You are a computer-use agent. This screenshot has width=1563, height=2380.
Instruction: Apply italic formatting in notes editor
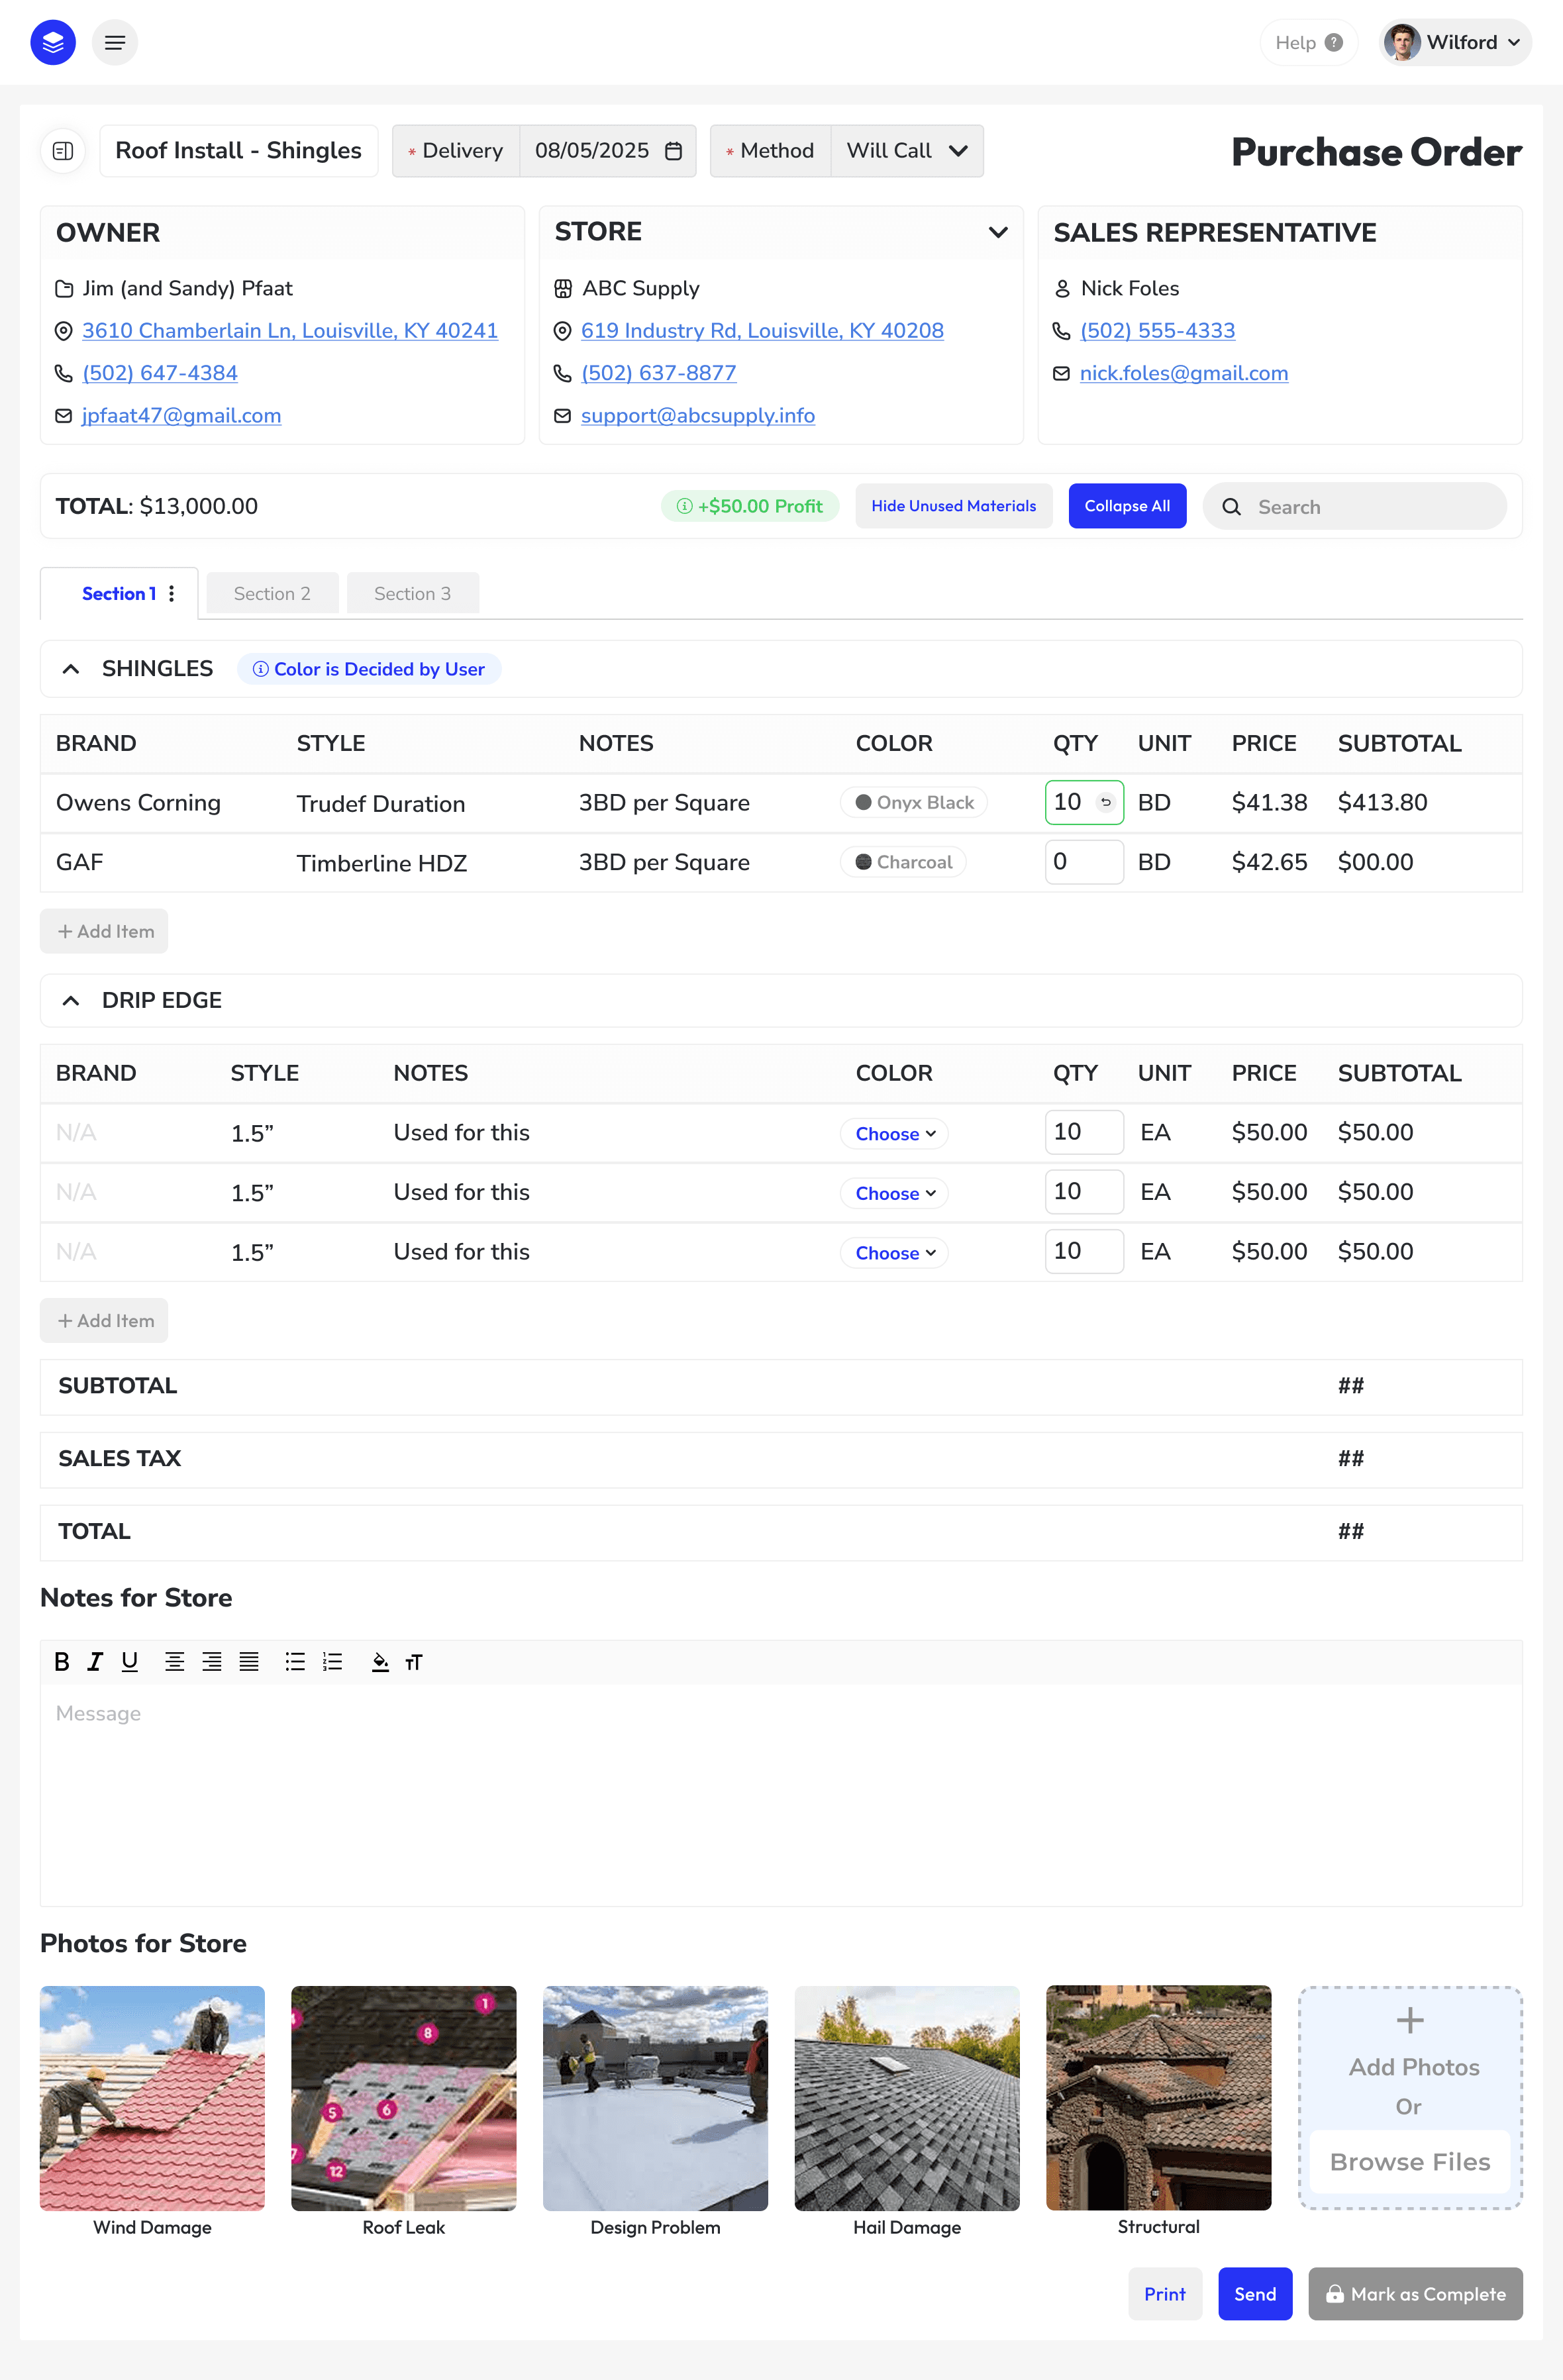coord(95,1662)
